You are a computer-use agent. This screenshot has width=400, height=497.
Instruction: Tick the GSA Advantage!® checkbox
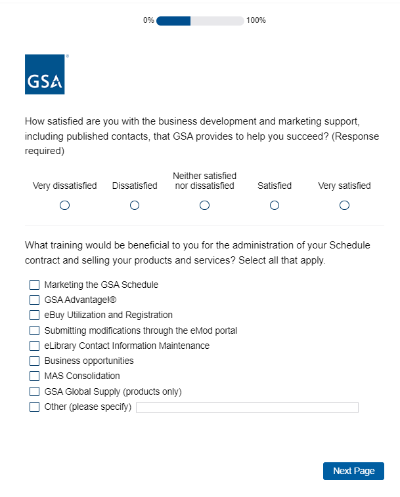click(x=35, y=300)
